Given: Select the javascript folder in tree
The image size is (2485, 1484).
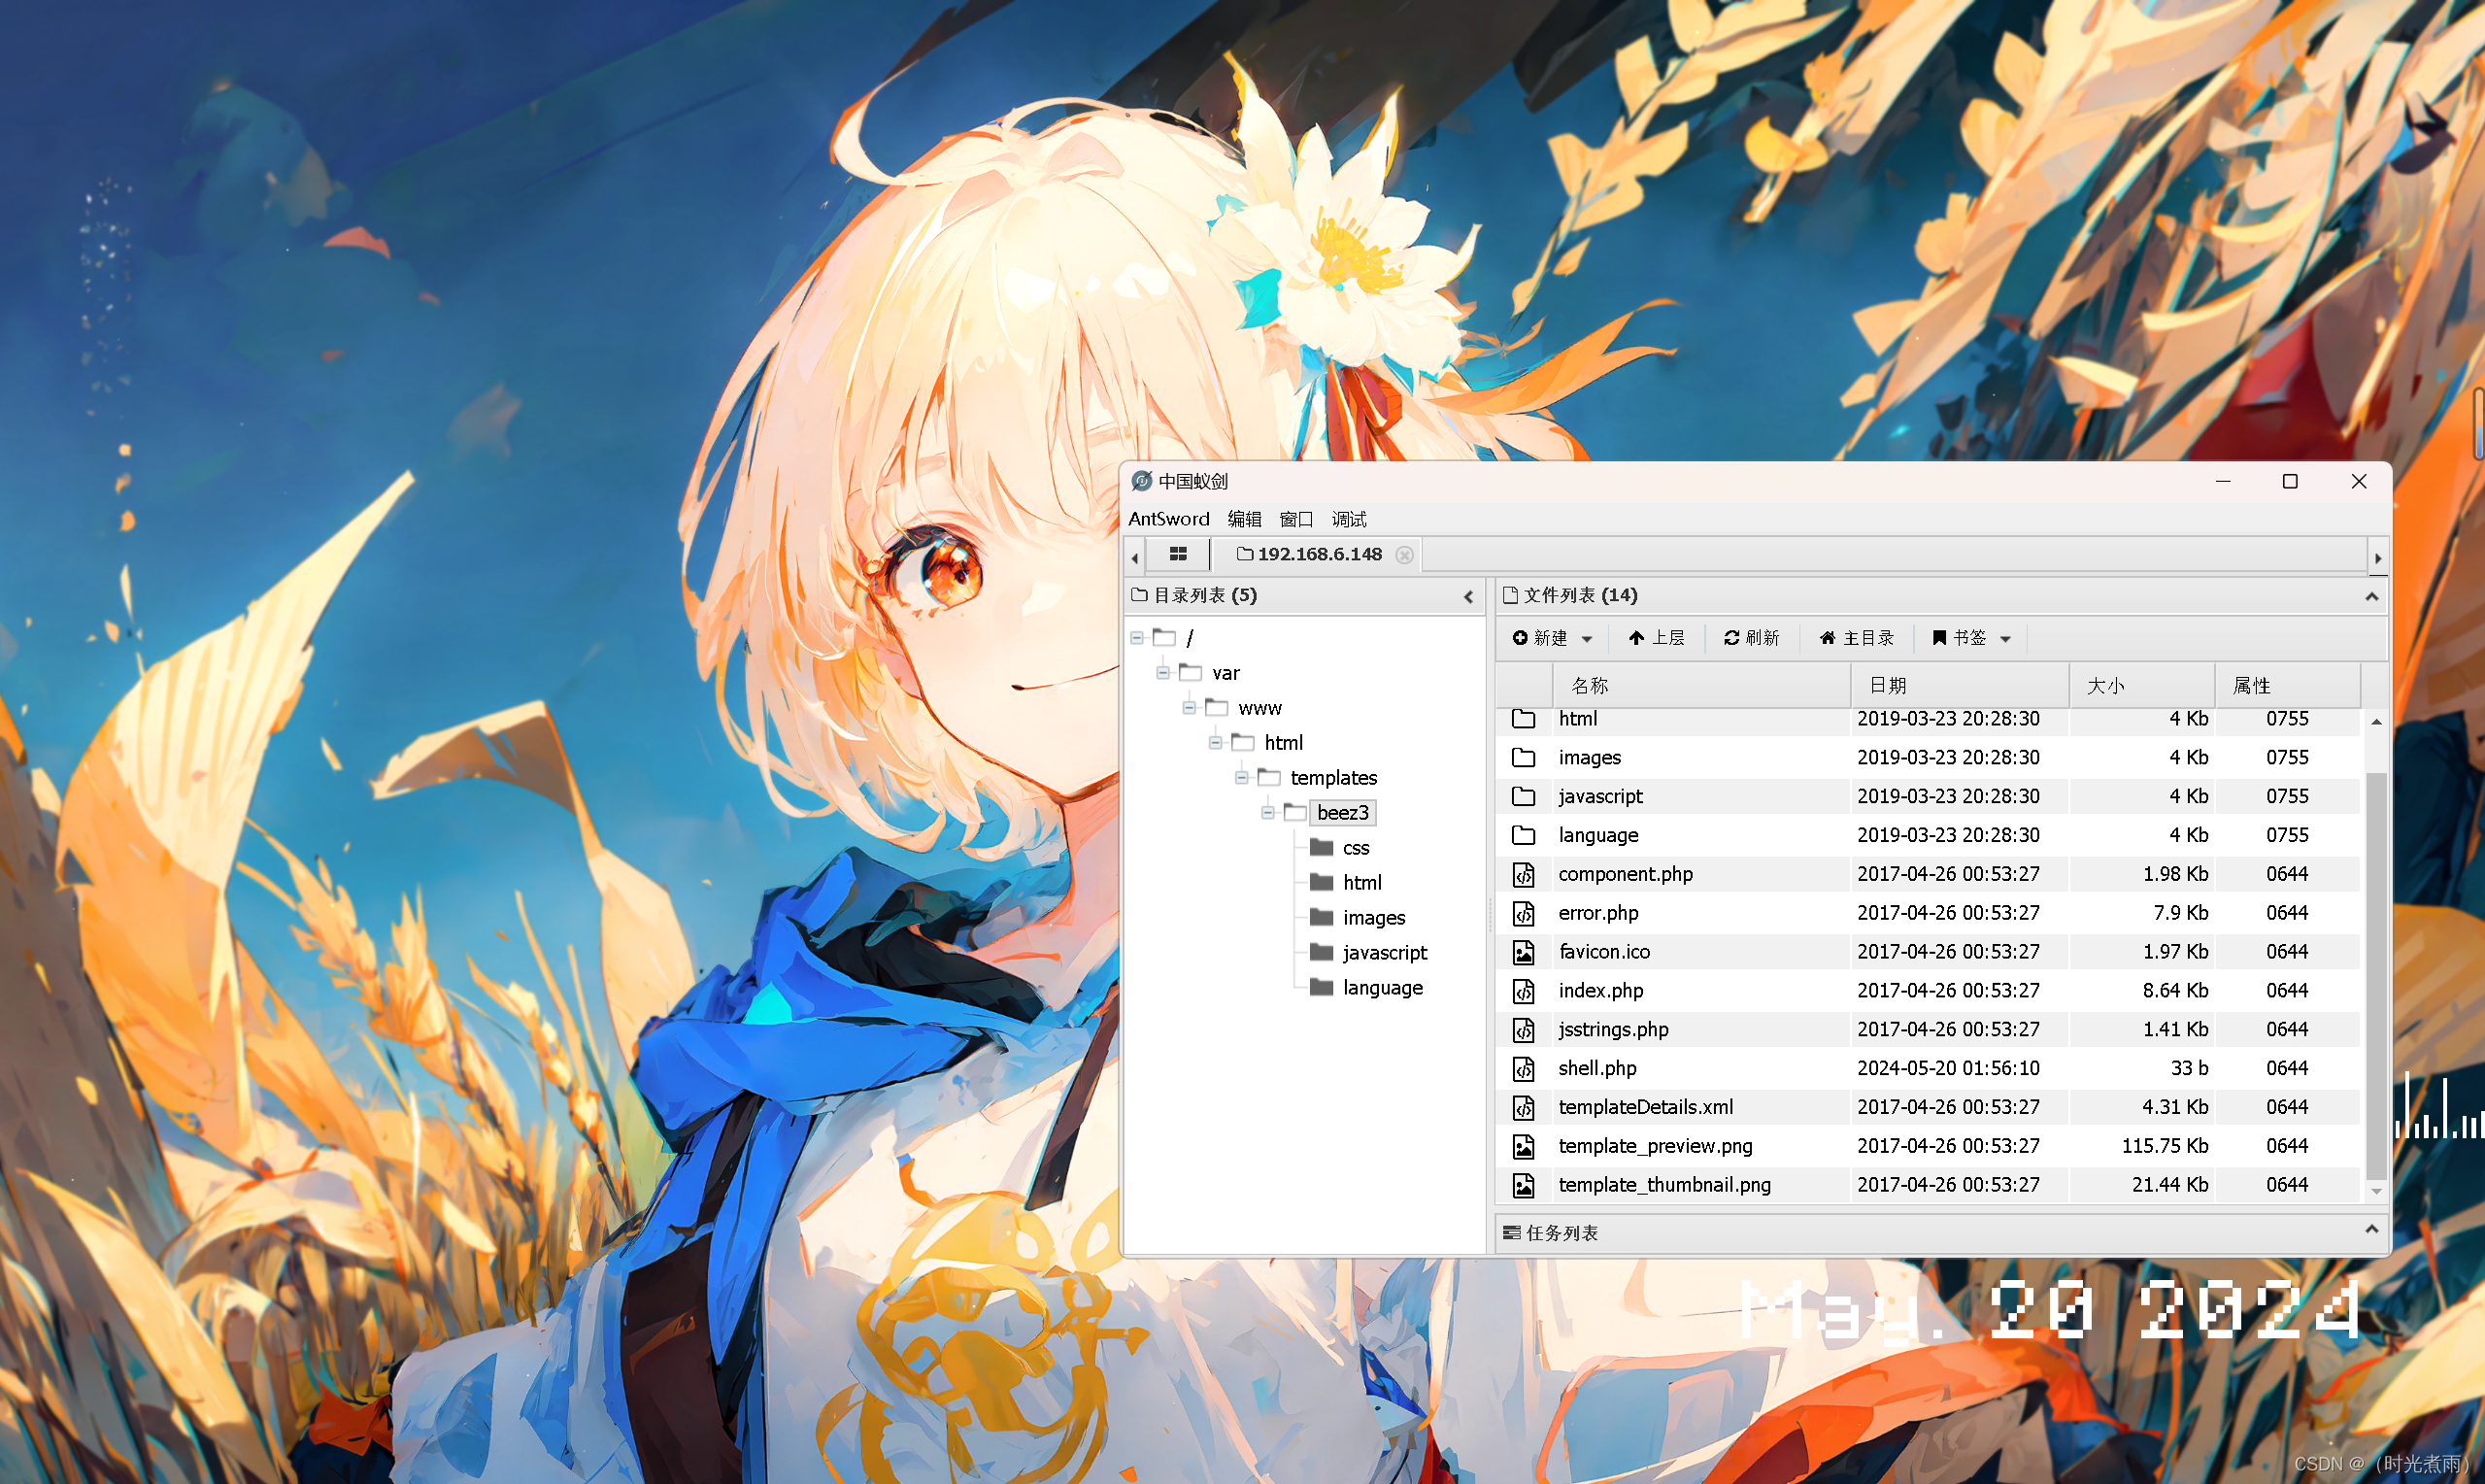Looking at the screenshot, I should 1385,953.
